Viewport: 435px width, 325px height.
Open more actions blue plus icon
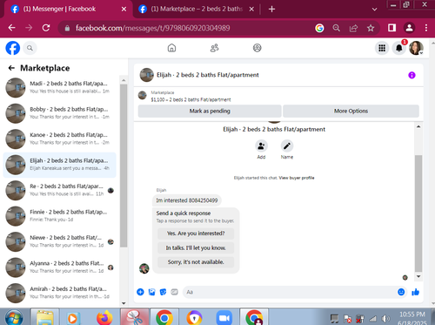pyautogui.click(x=140, y=292)
